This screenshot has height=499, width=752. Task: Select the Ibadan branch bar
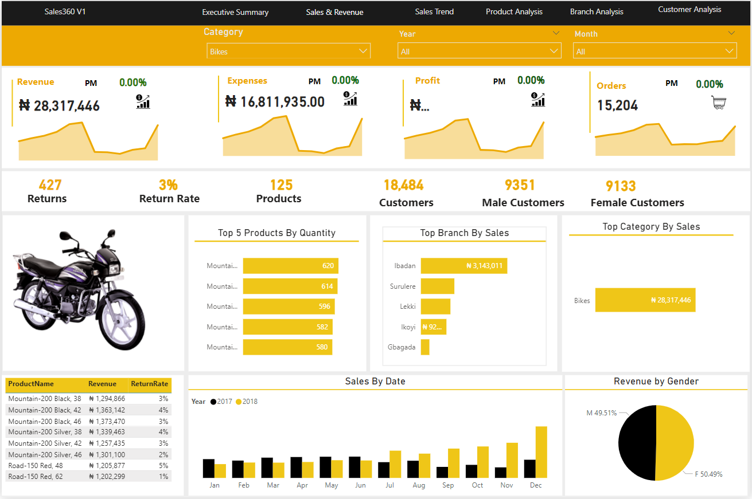pyautogui.click(x=464, y=266)
